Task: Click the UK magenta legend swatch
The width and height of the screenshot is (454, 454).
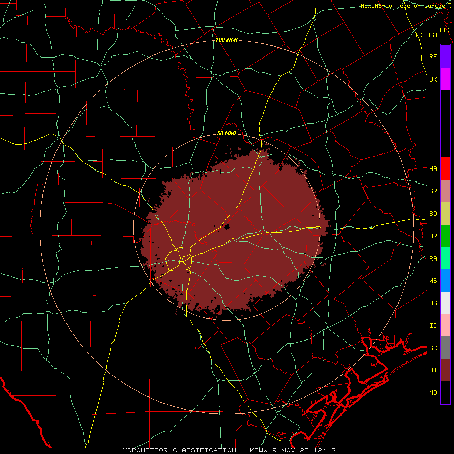Action: (445, 79)
